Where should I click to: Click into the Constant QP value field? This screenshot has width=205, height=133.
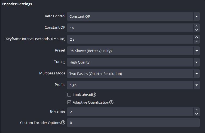point(130,28)
